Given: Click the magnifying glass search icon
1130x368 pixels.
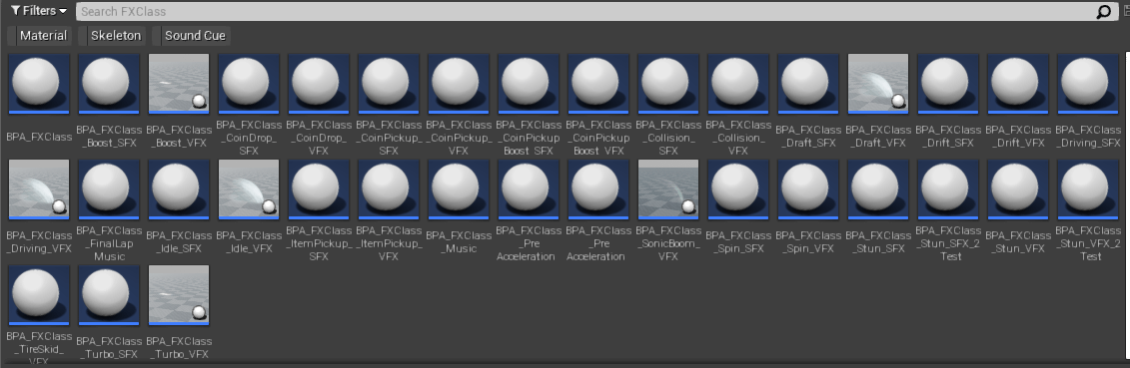Looking at the screenshot, I should click(1103, 12).
